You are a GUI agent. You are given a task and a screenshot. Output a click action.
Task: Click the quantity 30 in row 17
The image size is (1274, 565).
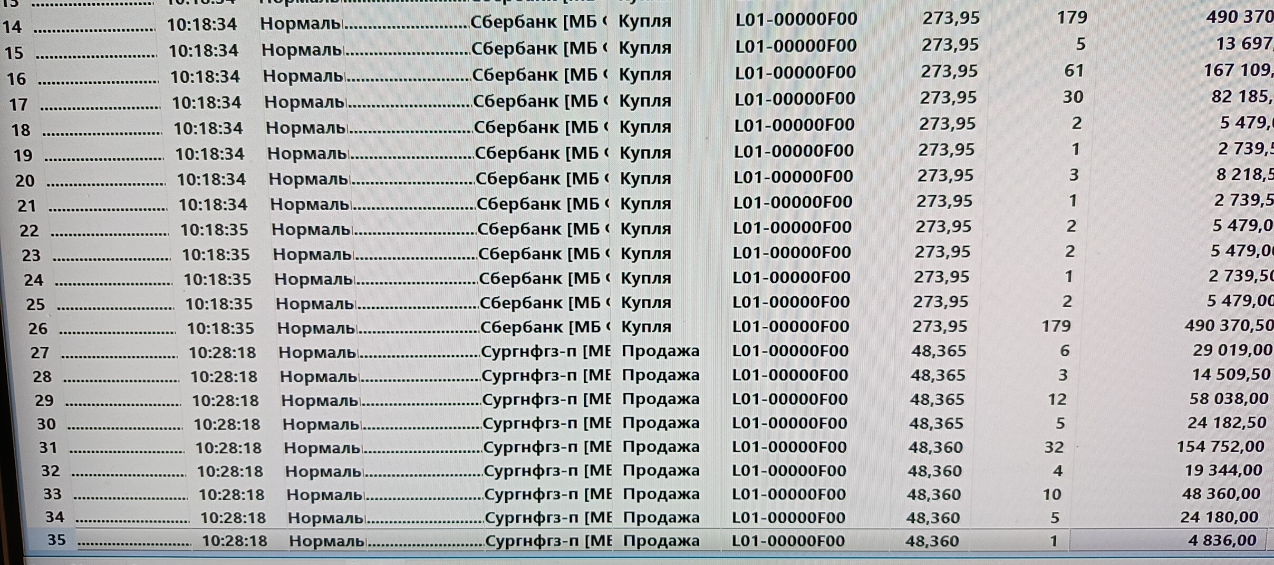pos(1073,97)
